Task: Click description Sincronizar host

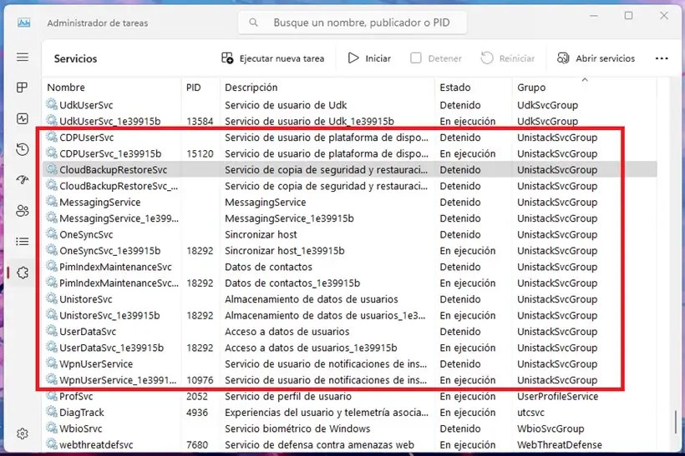Action: [x=261, y=234]
